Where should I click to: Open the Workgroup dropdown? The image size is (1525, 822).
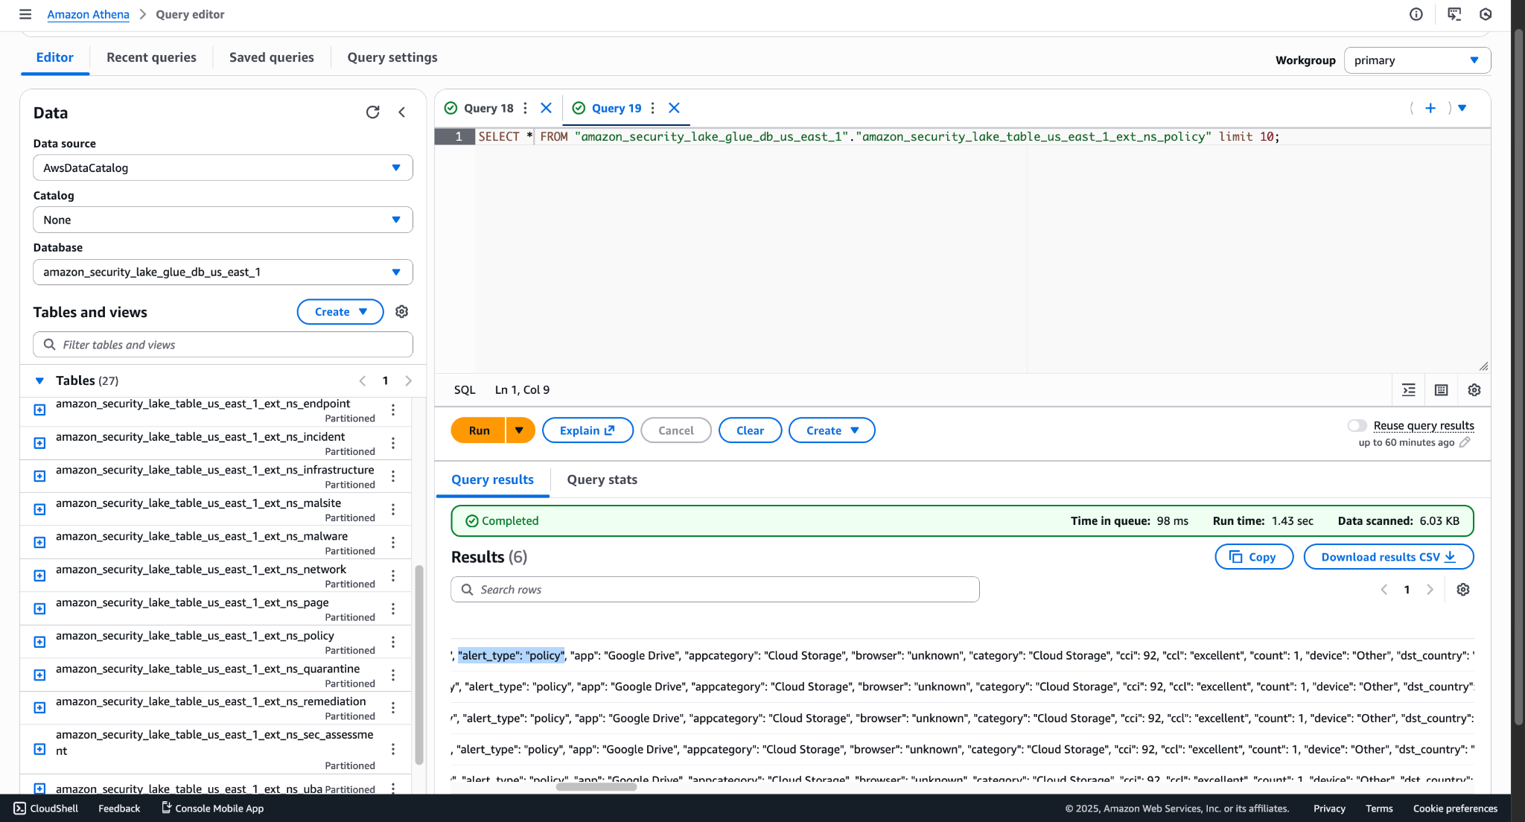(x=1417, y=60)
